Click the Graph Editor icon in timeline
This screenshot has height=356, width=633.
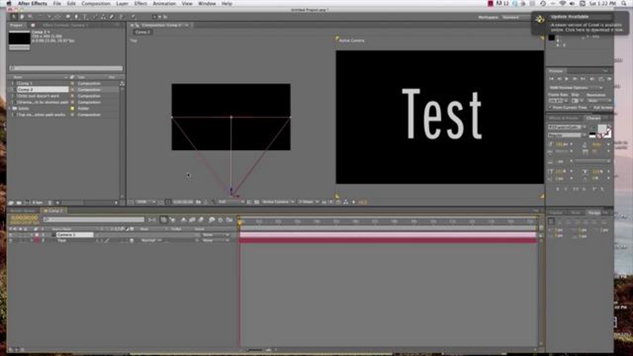[x=229, y=220]
